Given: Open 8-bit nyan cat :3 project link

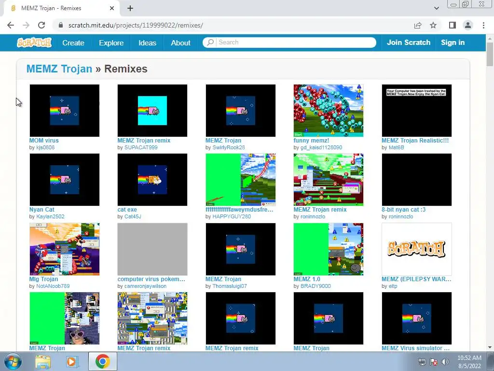Looking at the screenshot, I should [403, 210].
